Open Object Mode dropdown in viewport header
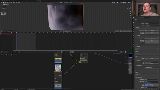The image size is (160, 90). (x=6, y=2)
